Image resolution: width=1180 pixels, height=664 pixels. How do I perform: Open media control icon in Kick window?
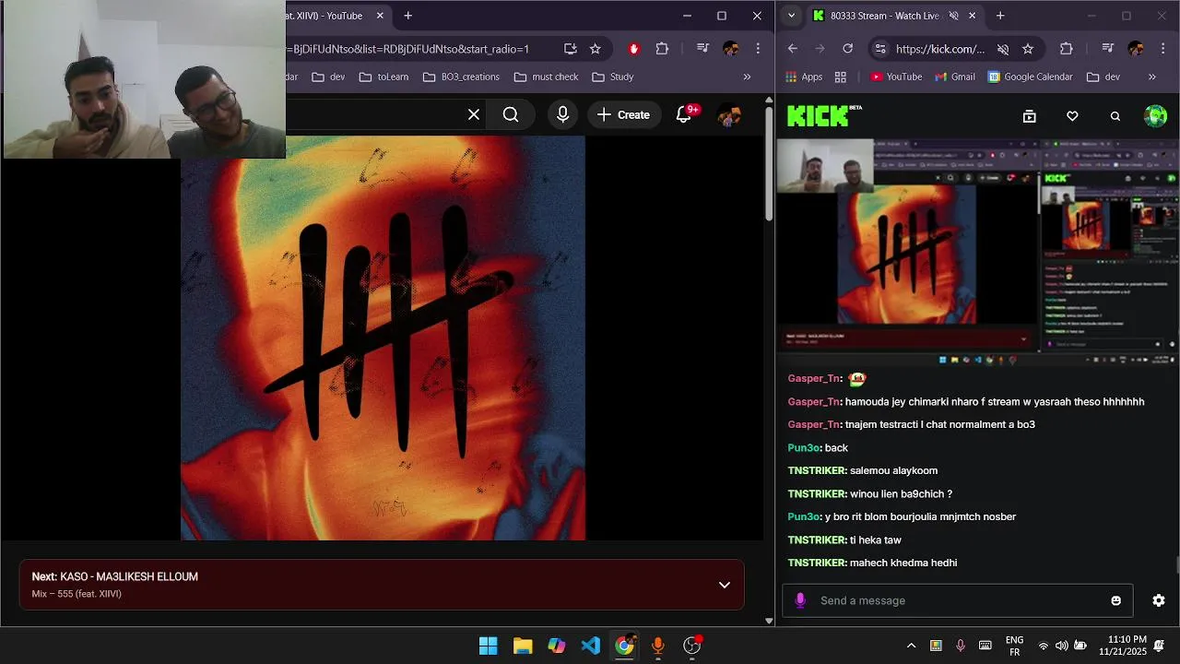coord(1108,49)
